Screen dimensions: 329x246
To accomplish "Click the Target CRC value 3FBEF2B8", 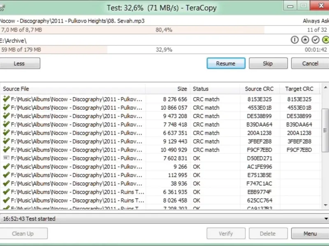I will point(299,141).
